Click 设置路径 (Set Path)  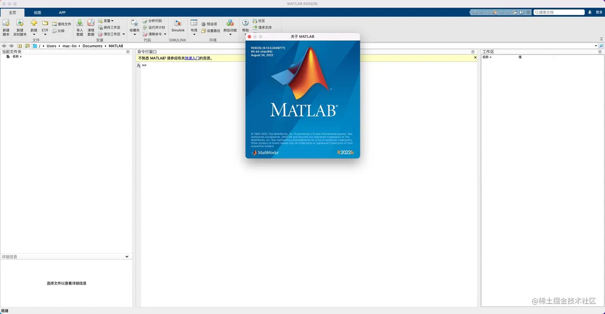pyautogui.click(x=210, y=31)
